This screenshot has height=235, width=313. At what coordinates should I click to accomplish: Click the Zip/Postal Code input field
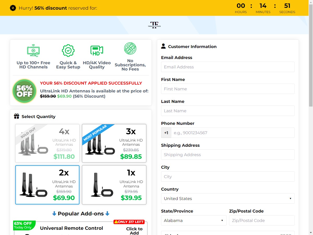[262, 220]
